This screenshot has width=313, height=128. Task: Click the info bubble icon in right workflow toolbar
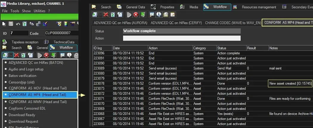tap(159, 15)
